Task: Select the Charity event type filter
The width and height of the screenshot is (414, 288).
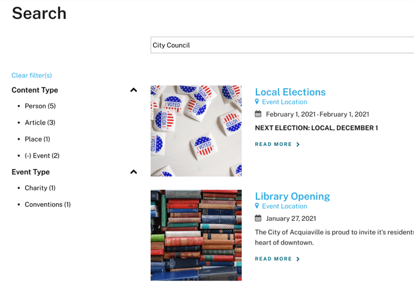Action: (40, 188)
